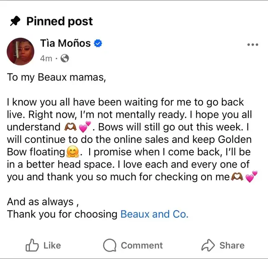
Task: Click the speech bubble Comment icon
Action: [x=110, y=246]
